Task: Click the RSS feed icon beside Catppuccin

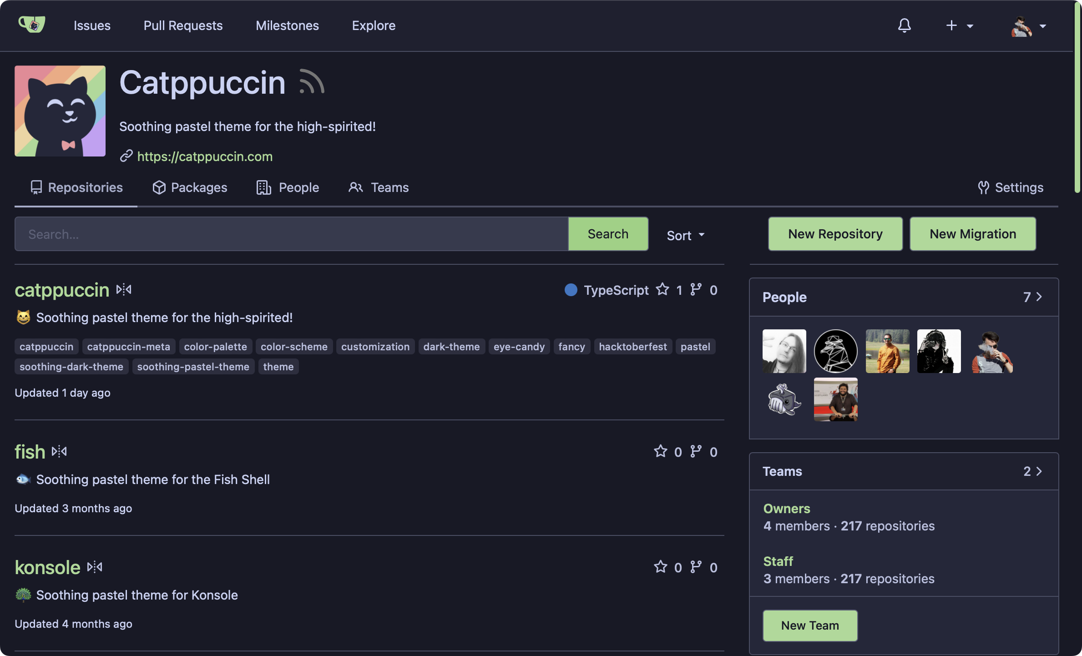Action: (312, 82)
